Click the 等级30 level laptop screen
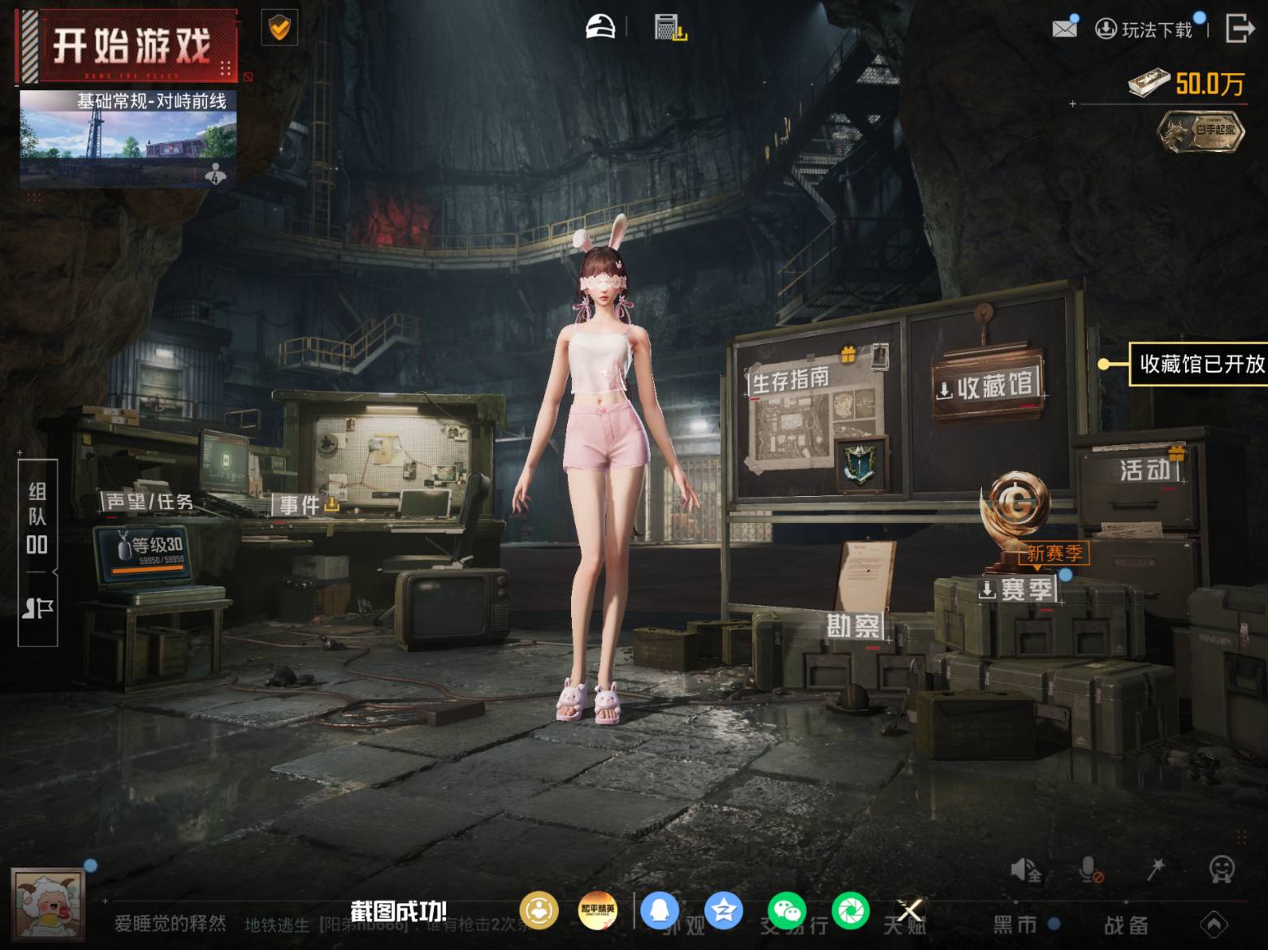This screenshot has width=1268, height=950. click(x=145, y=552)
